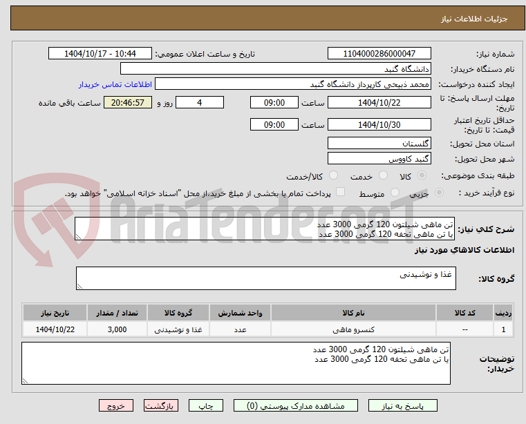
Task: Click the deadline time field 09:00
Action: click(x=274, y=102)
